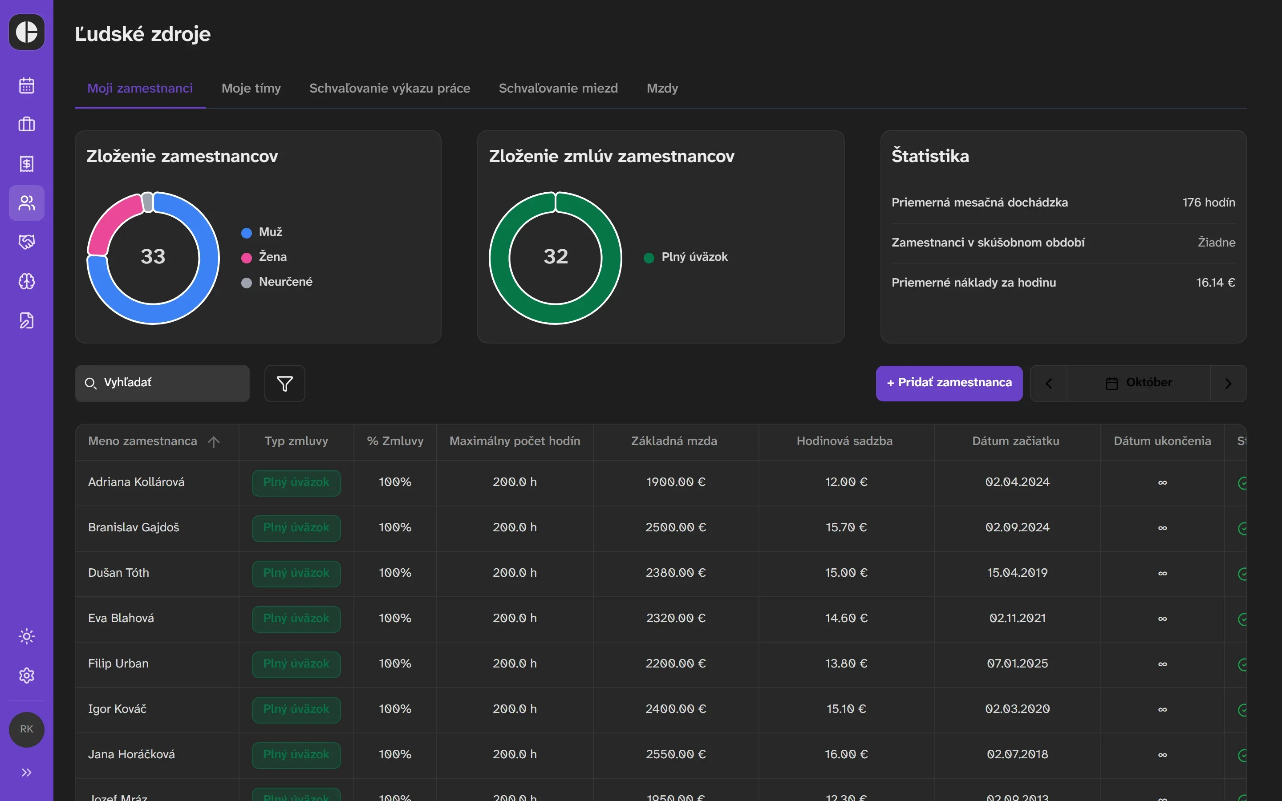Toggle Plný úväzok legend green dot

coord(649,258)
